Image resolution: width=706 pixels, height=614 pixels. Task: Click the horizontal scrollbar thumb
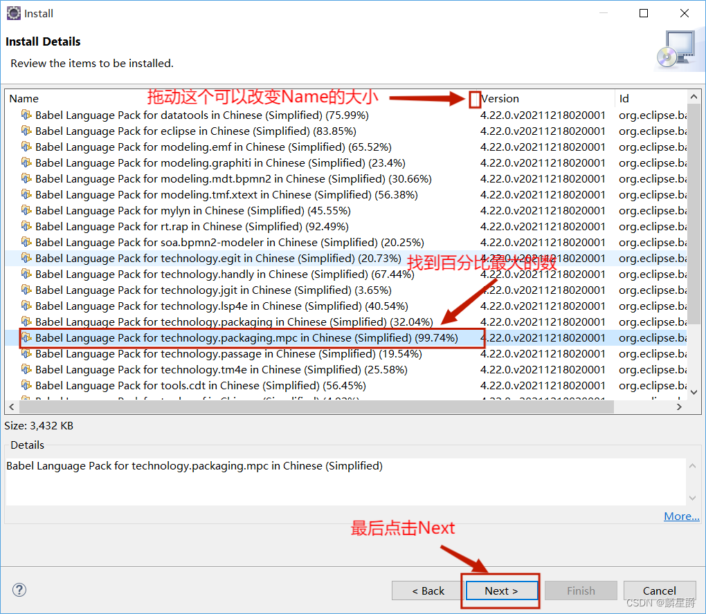[316, 407]
